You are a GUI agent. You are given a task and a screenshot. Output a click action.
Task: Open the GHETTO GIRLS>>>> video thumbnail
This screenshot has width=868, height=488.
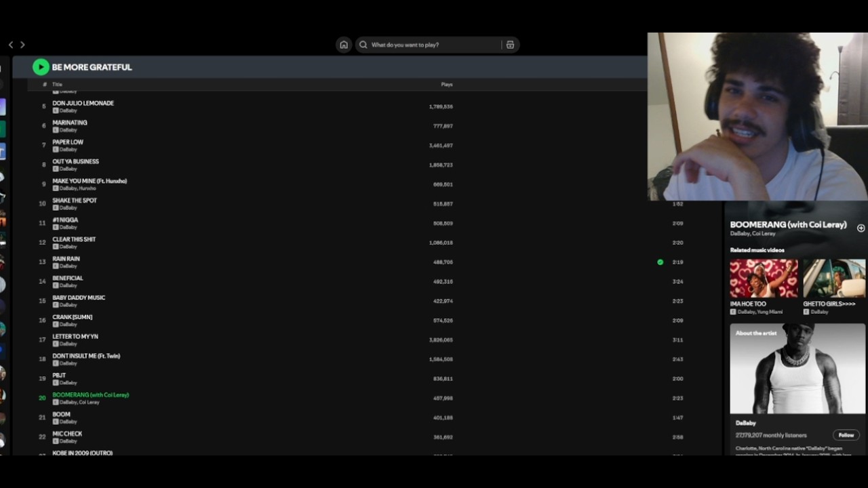pyautogui.click(x=834, y=279)
